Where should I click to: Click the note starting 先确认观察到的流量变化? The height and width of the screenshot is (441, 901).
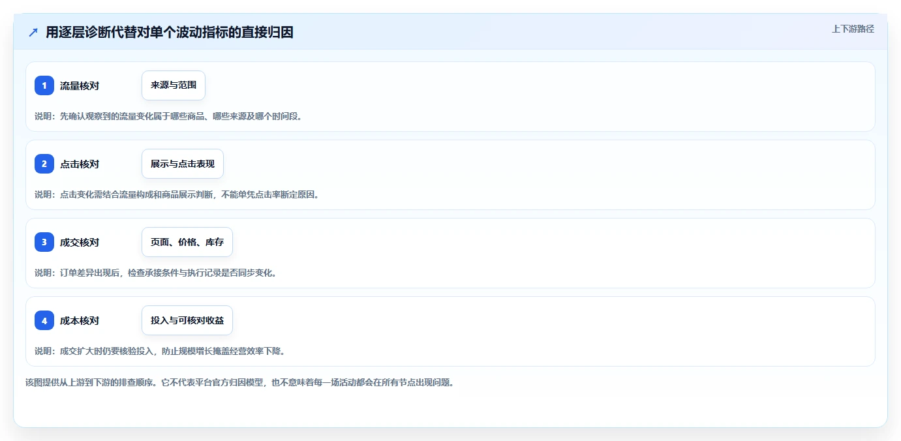click(168, 116)
